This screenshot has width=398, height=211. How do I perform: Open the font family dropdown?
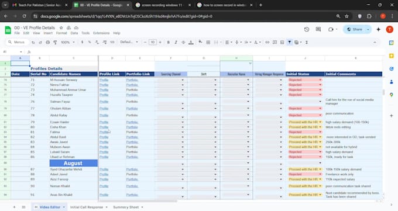[129, 42]
